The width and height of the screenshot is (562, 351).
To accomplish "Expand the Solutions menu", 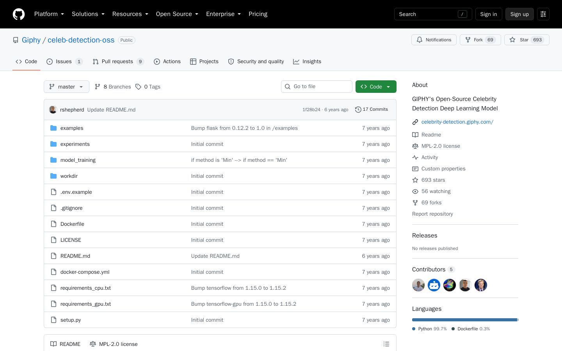I will click(x=88, y=14).
